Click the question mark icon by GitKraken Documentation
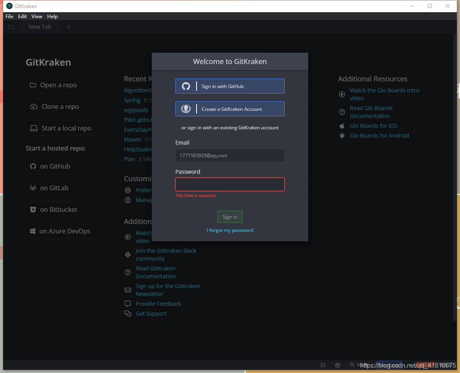This screenshot has height=373, width=460. 128,272
